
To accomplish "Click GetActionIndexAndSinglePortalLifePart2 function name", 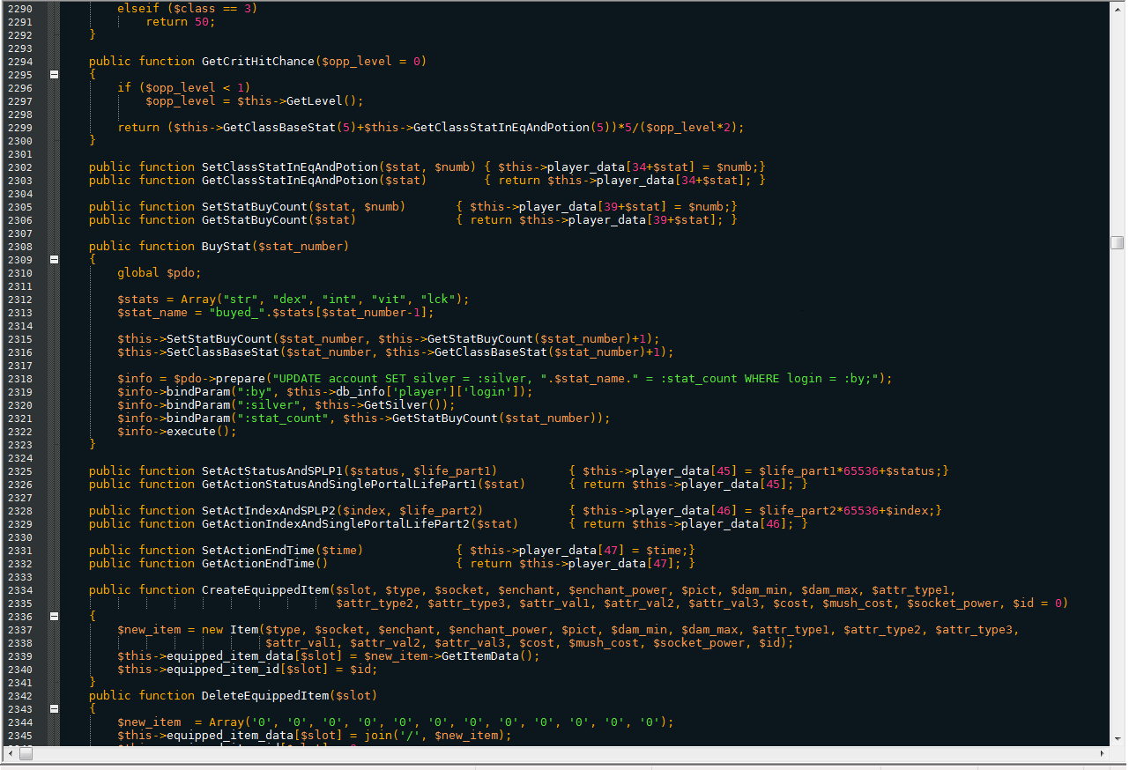I will pyautogui.click(x=336, y=524).
